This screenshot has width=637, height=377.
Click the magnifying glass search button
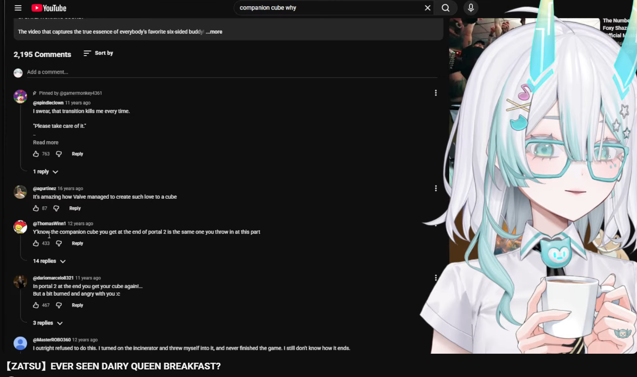coord(445,8)
